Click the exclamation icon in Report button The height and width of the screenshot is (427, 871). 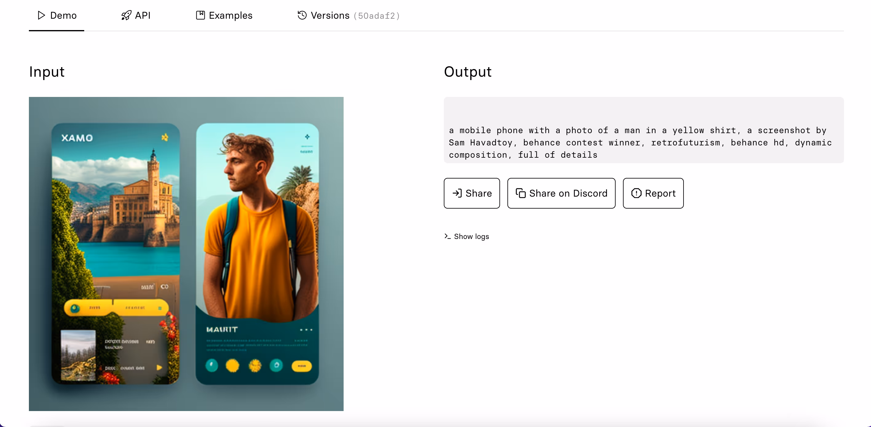pyautogui.click(x=636, y=193)
